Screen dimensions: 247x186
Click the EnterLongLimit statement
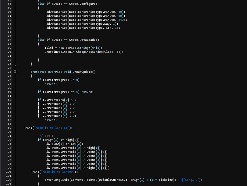pyautogui.click(x=123, y=180)
